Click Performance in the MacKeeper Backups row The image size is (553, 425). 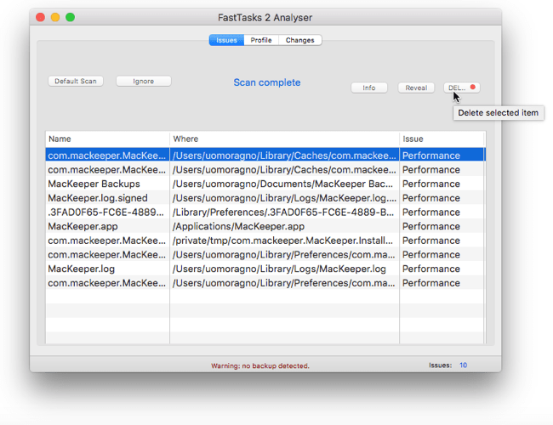click(431, 184)
